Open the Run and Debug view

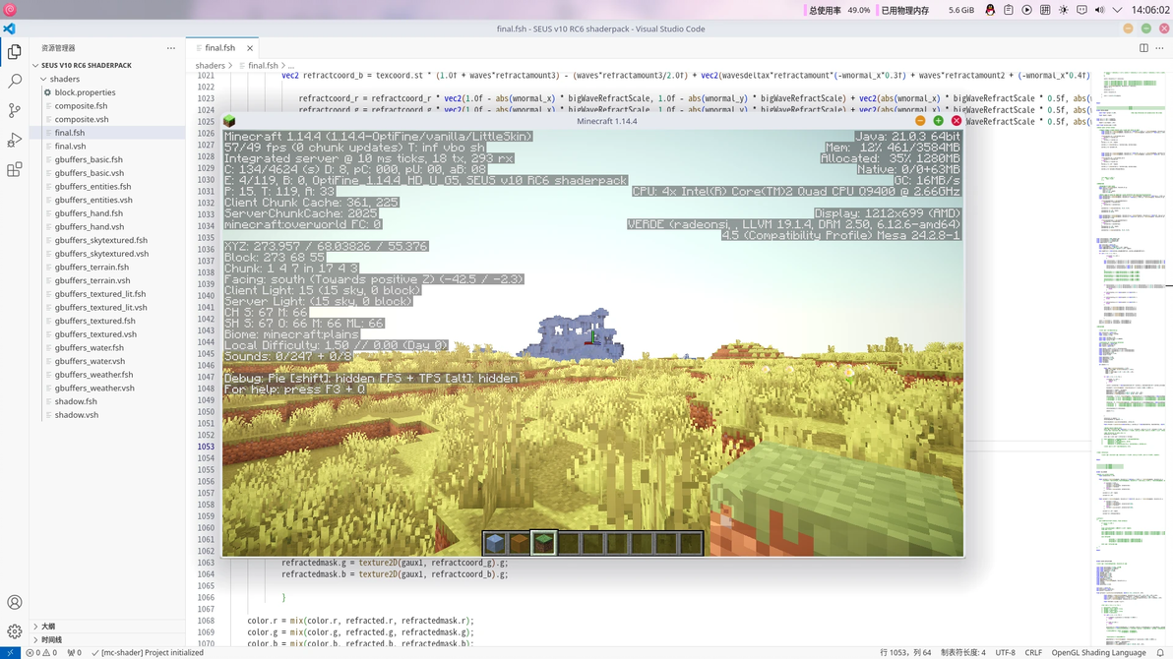pos(14,140)
